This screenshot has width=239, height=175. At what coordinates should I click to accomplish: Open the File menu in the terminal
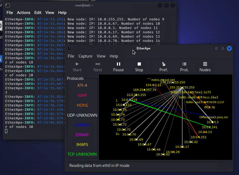click(9, 12)
